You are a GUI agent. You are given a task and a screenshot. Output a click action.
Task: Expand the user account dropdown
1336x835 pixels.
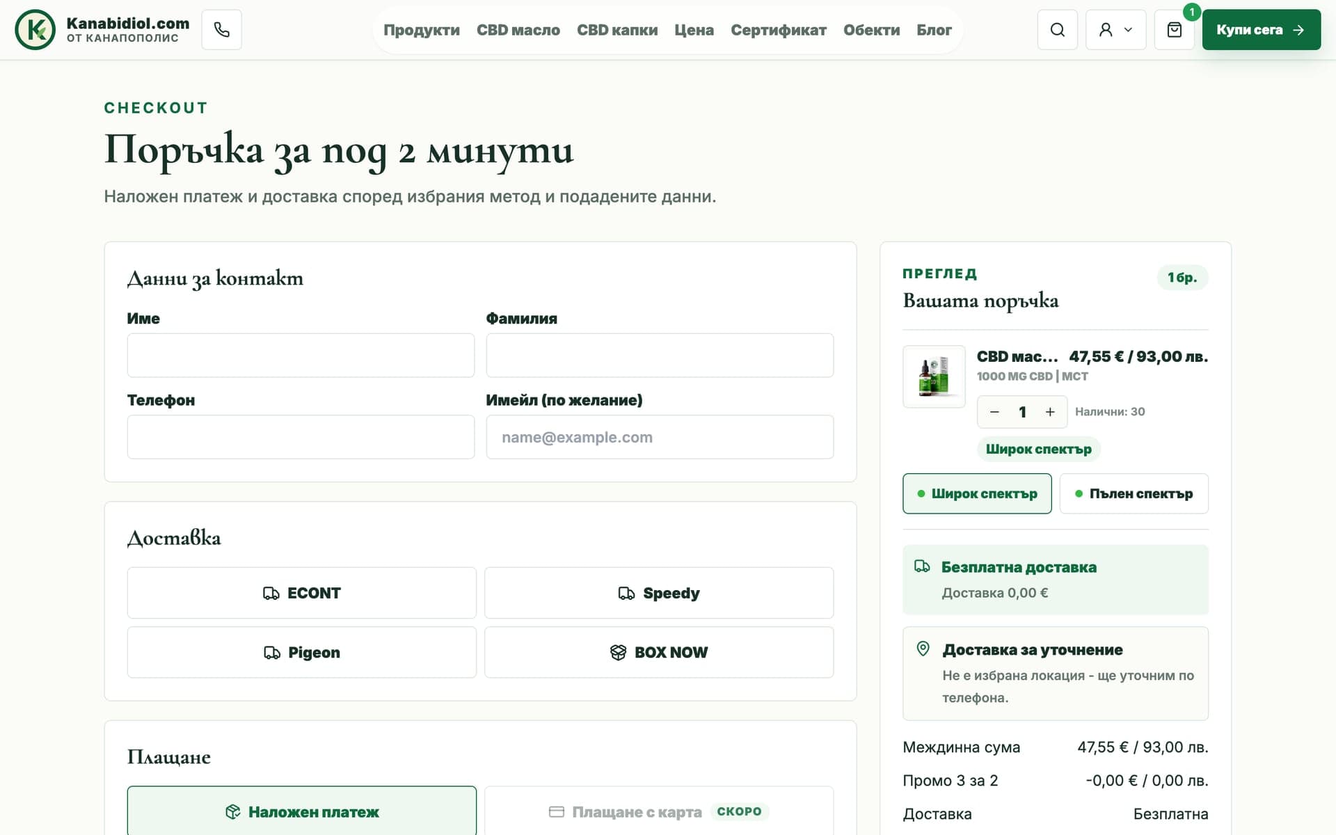pos(1115,30)
